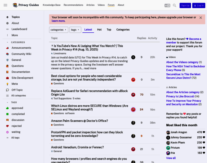Open the language translate icon
The width and height of the screenshot is (207, 163).
(x=167, y=5)
